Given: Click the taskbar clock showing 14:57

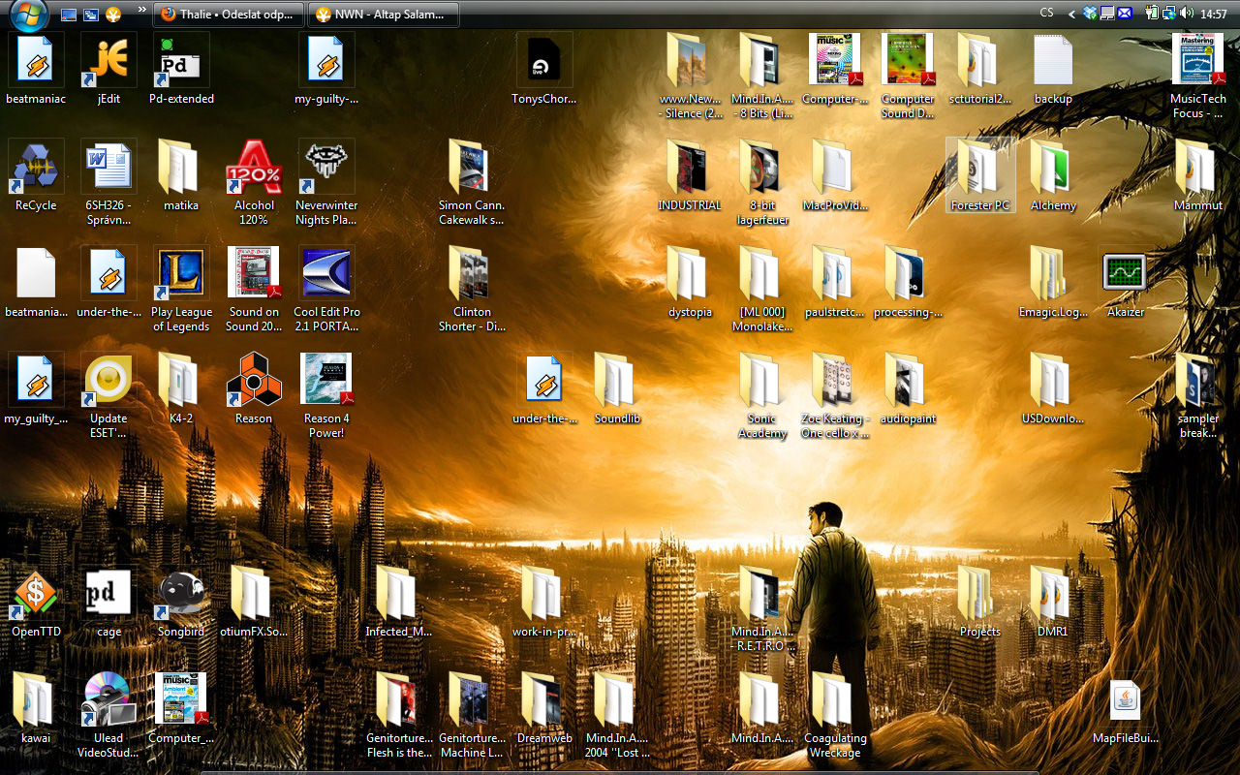Looking at the screenshot, I should point(1214,14).
